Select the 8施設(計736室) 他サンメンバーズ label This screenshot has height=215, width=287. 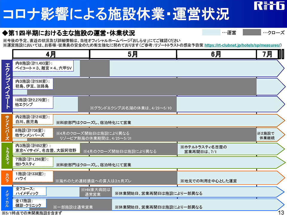point(33,133)
